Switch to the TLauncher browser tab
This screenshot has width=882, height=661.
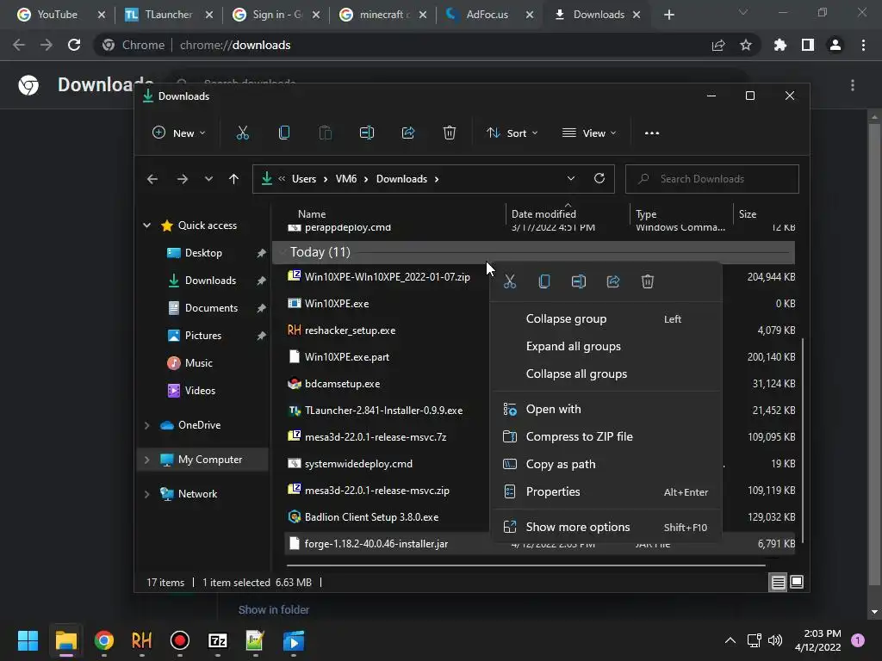tap(169, 15)
